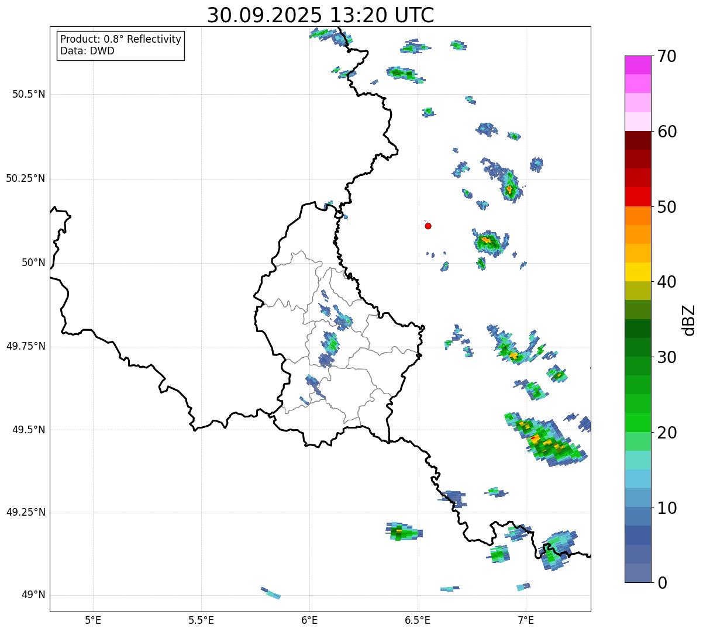Image resolution: width=703 pixels, height=632 pixels.
Task: Click the plot title '30.09.2025 13:20 UTC'
Action: pyautogui.click(x=321, y=15)
